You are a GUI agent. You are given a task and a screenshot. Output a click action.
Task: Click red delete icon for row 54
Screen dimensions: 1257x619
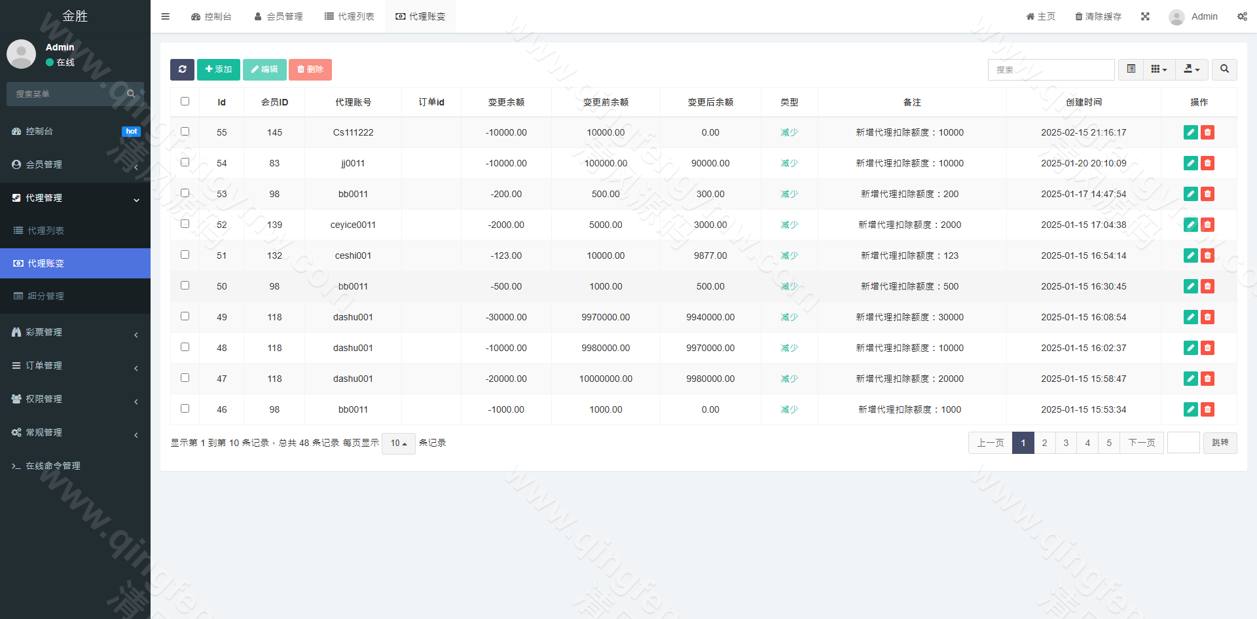click(x=1207, y=163)
